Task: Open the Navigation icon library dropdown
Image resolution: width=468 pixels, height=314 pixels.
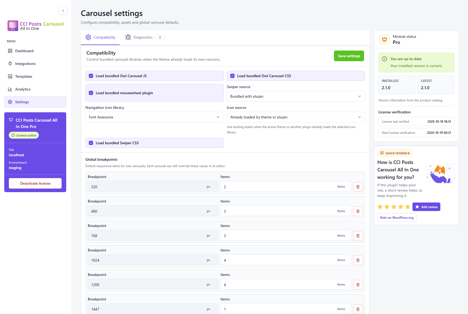Action: tap(154, 117)
